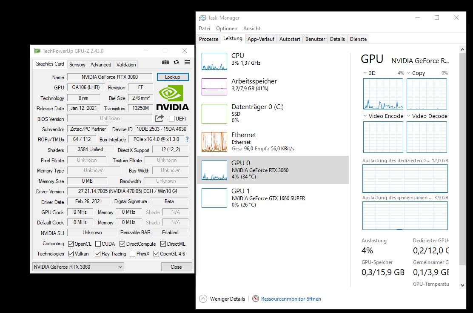Screen dimensions: 473x313
Task: Click the GPU-Z refresh icon
Action: click(177, 62)
